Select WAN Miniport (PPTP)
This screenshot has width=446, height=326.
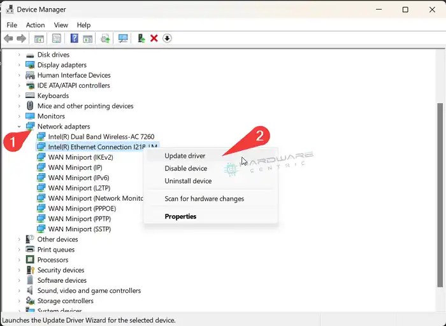point(80,218)
